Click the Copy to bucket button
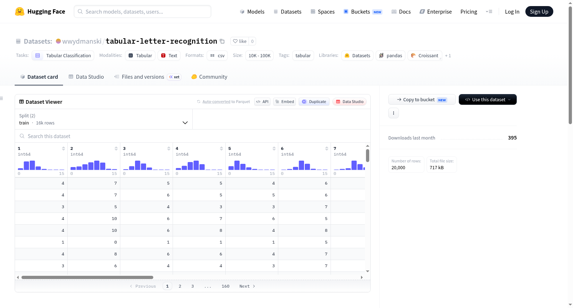Screen dimensions: 573x308 pos(422,99)
